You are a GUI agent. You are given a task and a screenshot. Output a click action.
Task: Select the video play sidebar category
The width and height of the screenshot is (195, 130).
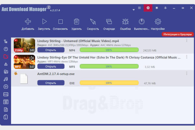tap(6, 87)
